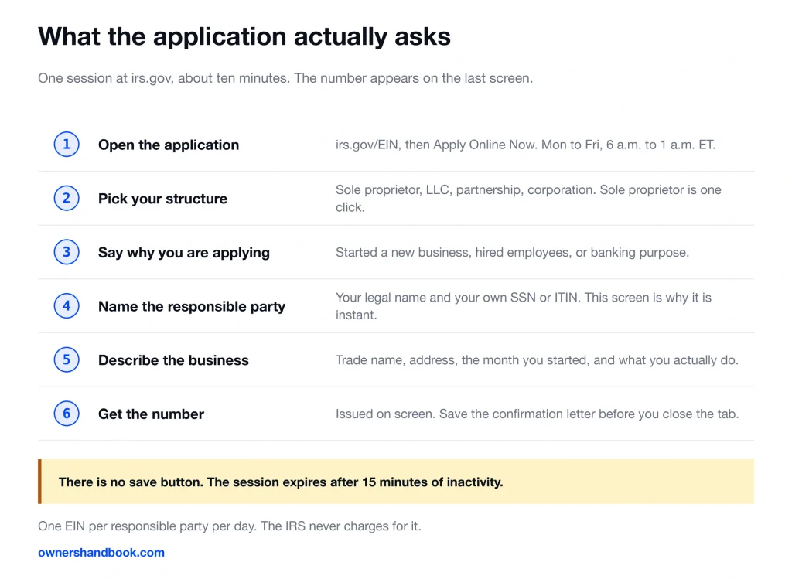Screen dimensions: 792x586
Task: Click the yellow no-save-button warning banner
Action: [x=396, y=482]
